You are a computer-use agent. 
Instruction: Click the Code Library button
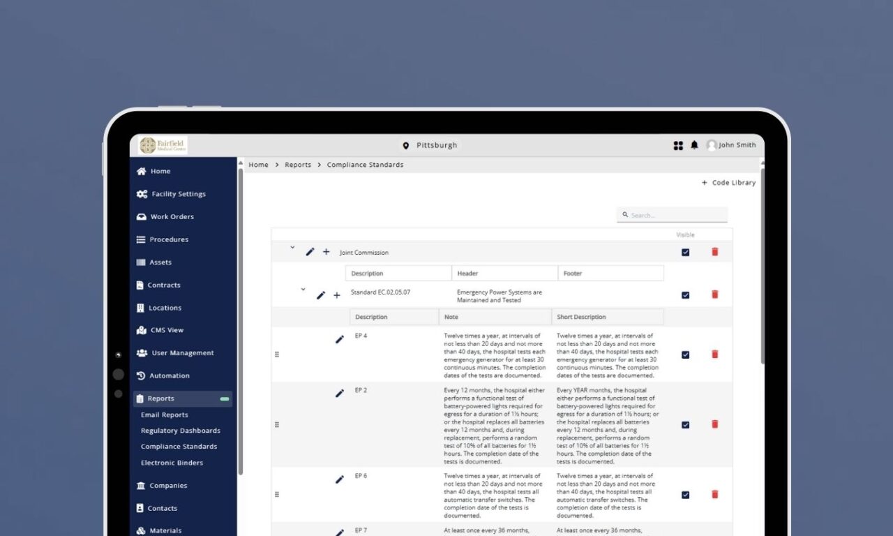(728, 183)
